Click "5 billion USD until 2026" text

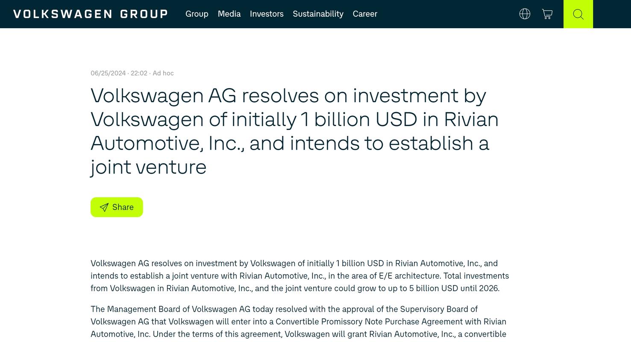click(454, 289)
